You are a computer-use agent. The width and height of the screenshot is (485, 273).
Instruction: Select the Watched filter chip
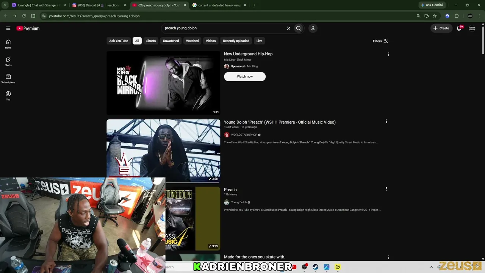coord(192,41)
